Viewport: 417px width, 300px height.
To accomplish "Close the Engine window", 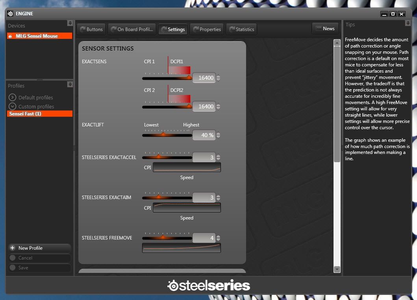I will point(402,14).
